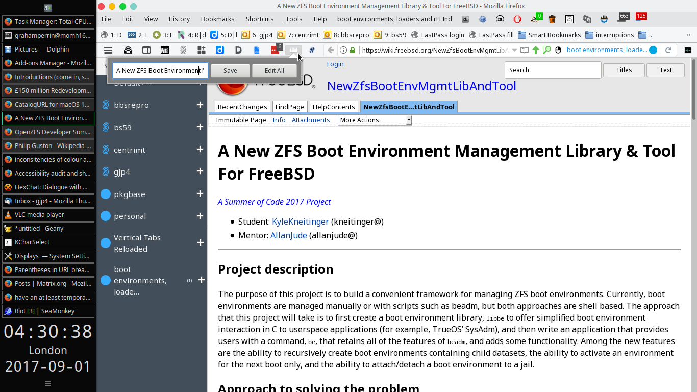Click the plus button next to pkgbase
Image resolution: width=697 pixels, height=392 pixels.
(x=200, y=194)
